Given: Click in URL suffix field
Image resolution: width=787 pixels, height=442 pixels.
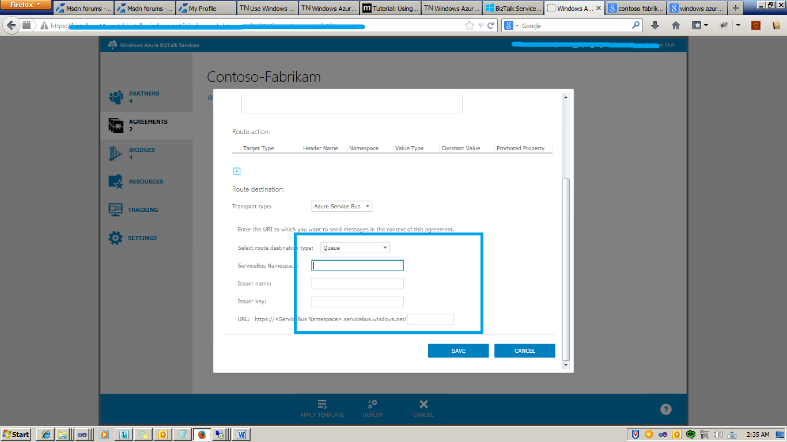Looking at the screenshot, I should [430, 319].
